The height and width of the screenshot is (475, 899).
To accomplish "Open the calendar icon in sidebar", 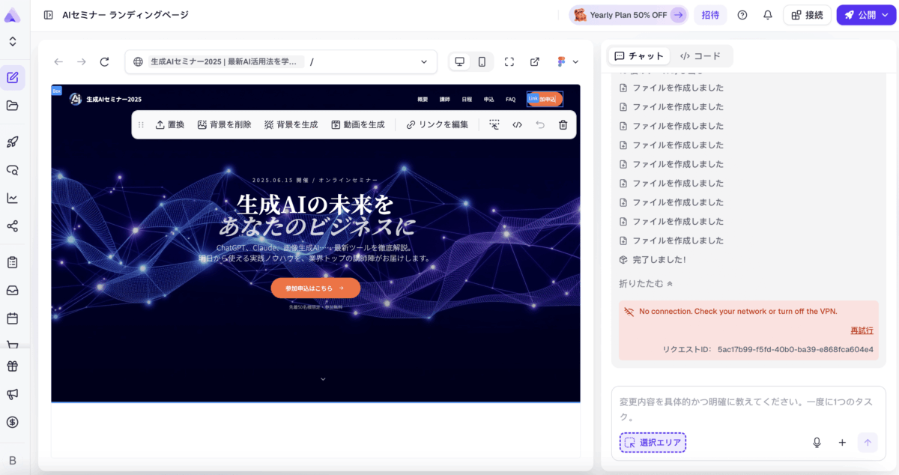I will coord(13,318).
